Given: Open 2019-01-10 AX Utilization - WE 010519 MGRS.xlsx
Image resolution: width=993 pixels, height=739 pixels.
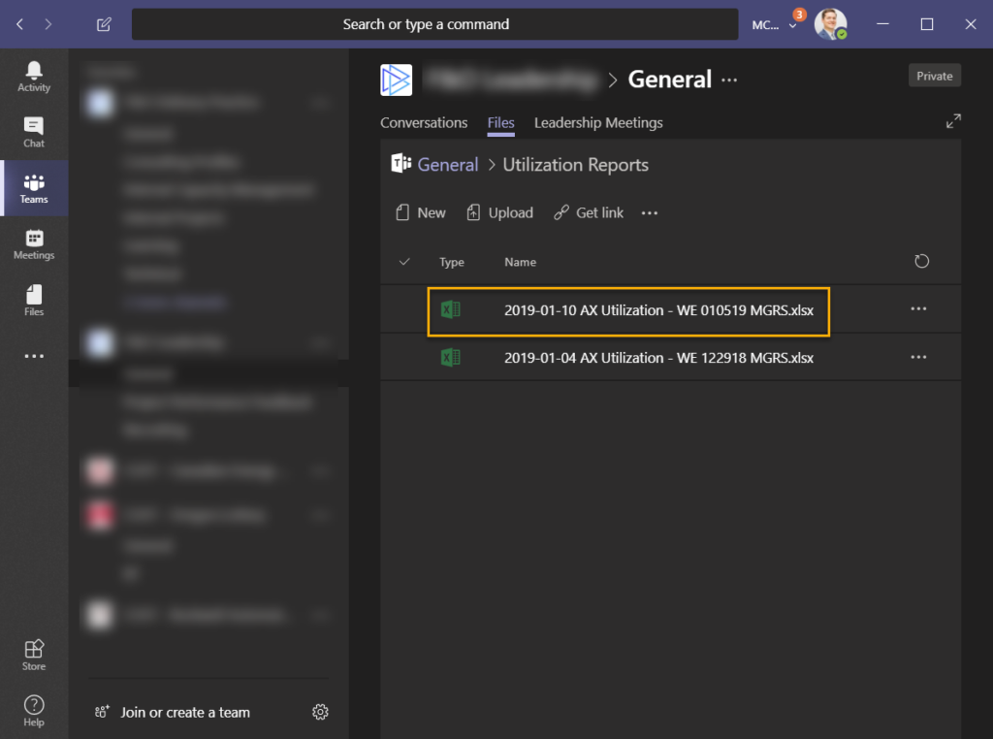Looking at the screenshot, I should [658, 310].
